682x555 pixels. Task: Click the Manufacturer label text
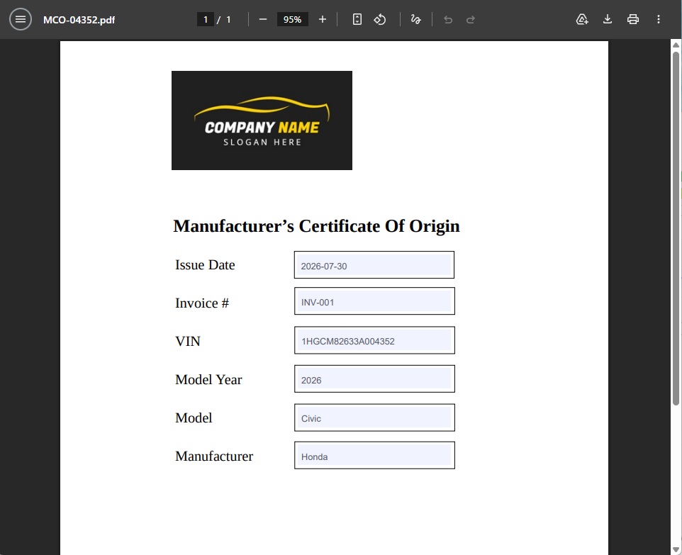pyautogui.click(x=214, y=456)
